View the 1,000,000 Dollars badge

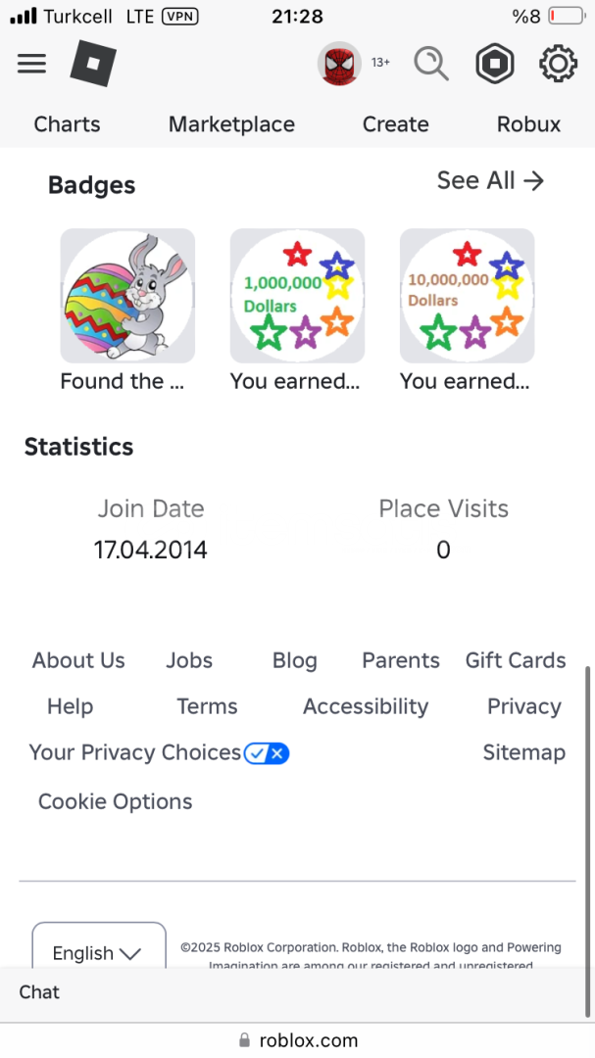[297, 296]
